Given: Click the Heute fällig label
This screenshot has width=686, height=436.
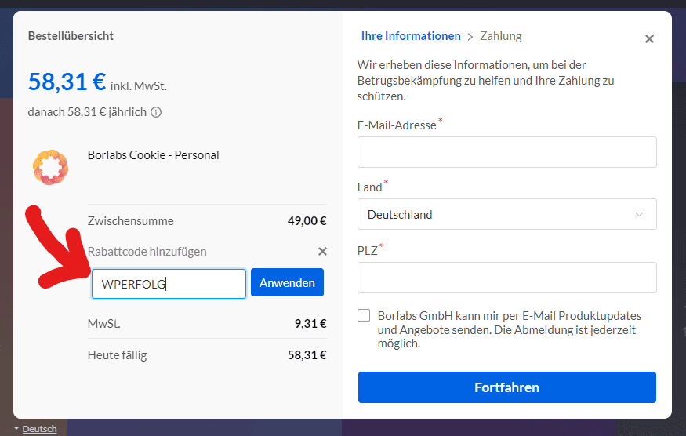Looking at the screenshot, I should tap(118, 355).
